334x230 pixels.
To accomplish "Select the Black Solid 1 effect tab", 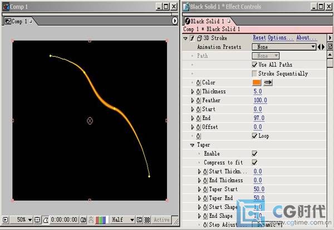I will 208,21.
